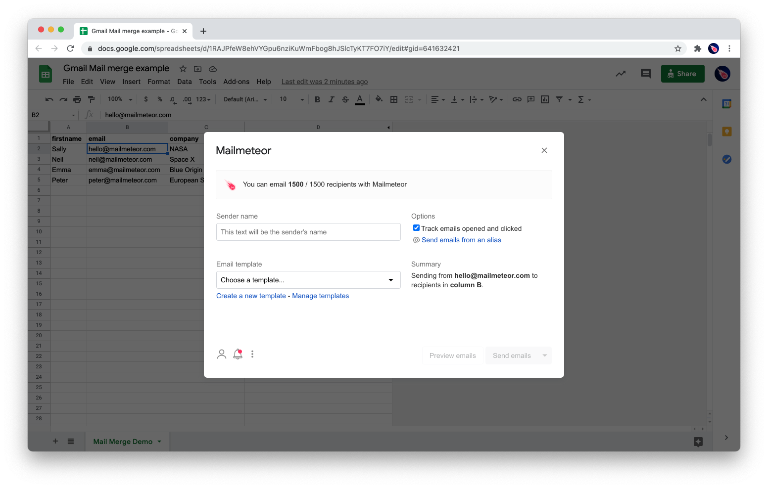Click the insert link icon

click(x=517, y=99)
